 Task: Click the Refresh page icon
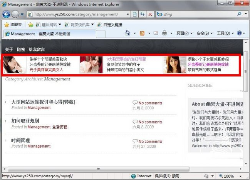(x=141, y=14)
